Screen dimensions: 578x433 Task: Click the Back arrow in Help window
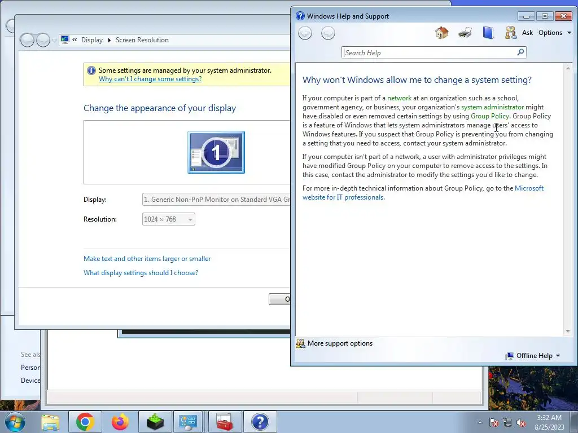pos(305,33)
